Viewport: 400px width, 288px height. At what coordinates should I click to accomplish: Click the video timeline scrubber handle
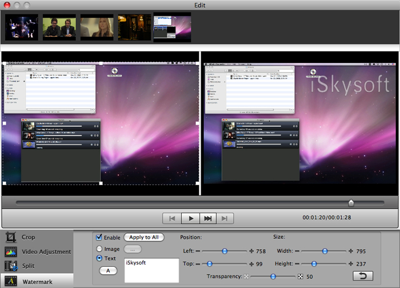click(x=351, y=203)
